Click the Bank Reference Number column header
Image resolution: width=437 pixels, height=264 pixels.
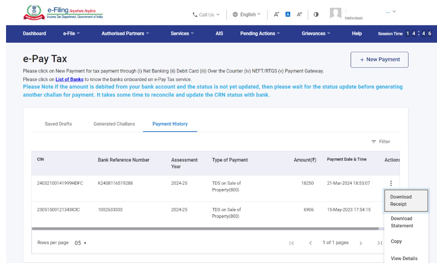click(123, 160)
